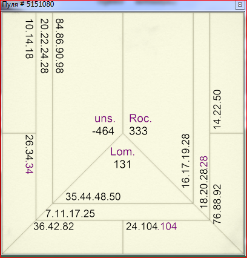Select the -464 score value
Image resolution: width=247 pixels, height=258 pixels.
click(104, 131)
